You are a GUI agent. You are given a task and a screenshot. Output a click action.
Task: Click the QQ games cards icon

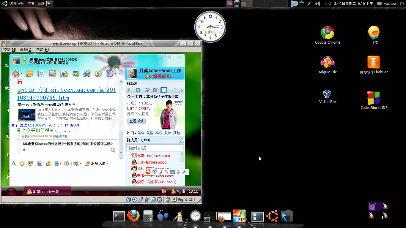(64, 73)
